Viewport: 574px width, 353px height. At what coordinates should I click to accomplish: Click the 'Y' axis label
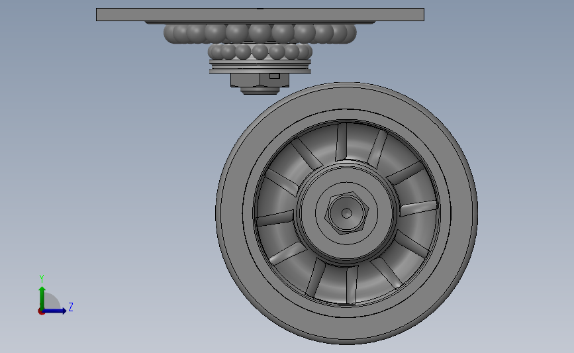[x=42, y=279]
